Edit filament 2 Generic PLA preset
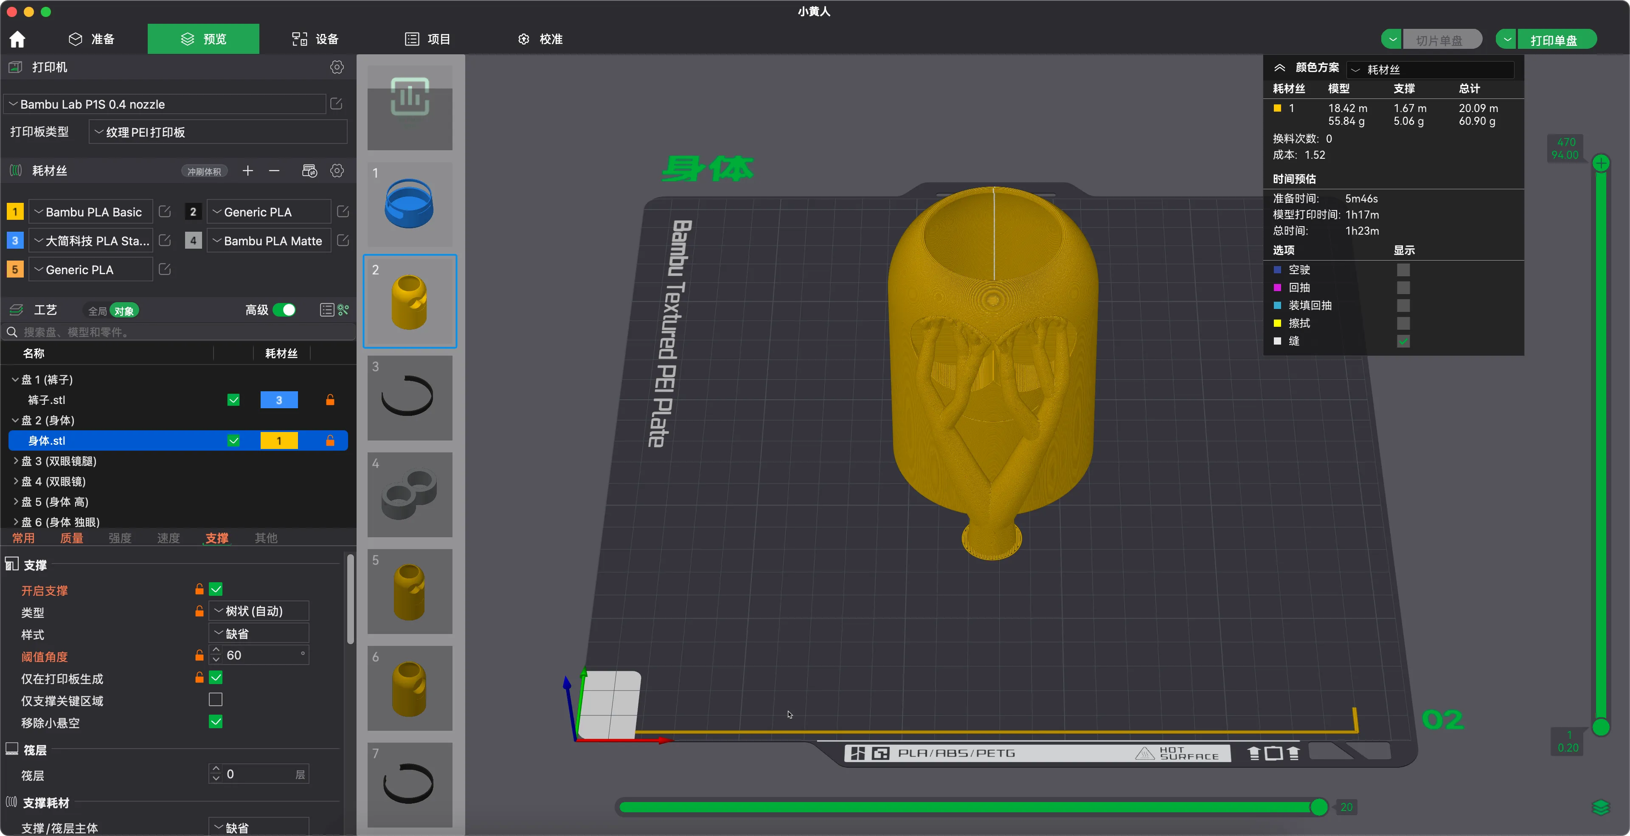This screenshot has width=1630, height=836. point(343,212)
